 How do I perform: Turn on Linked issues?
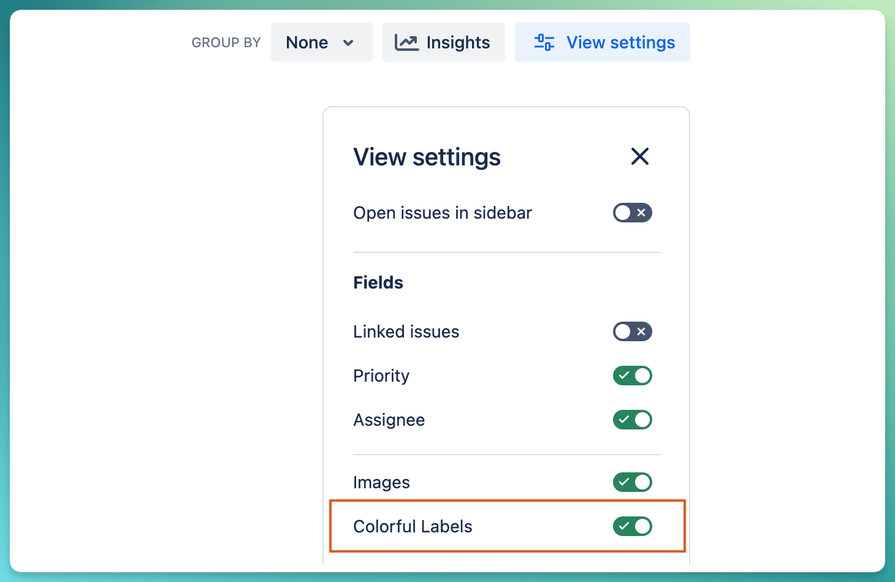632,331
